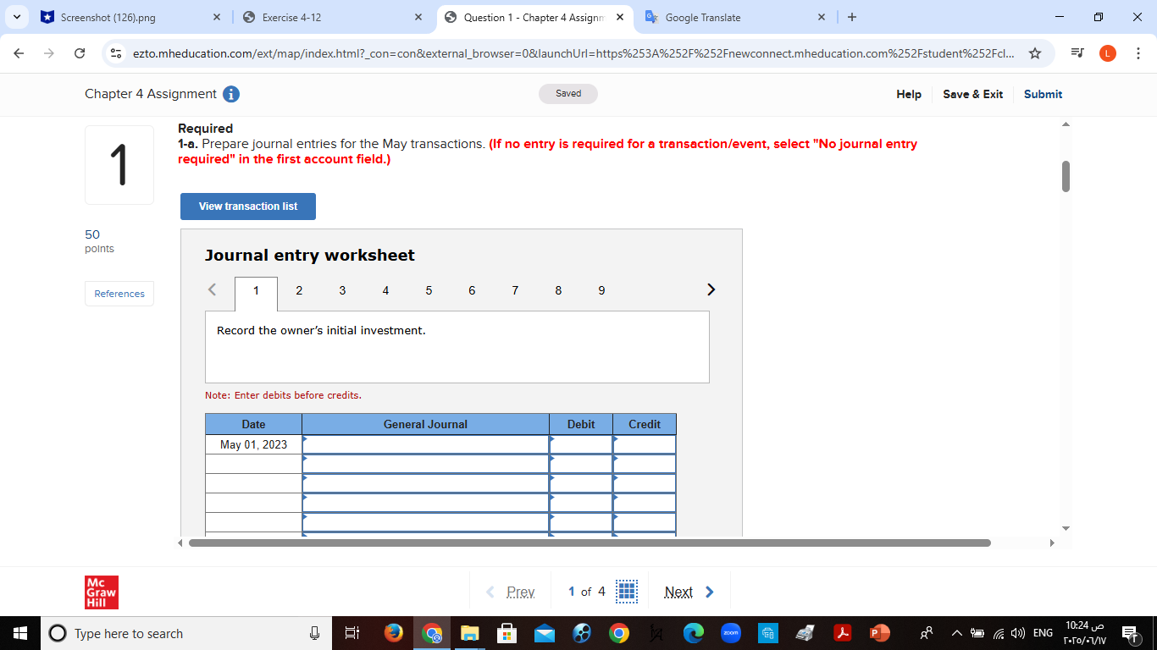Open the account dropdown in fifth General Journal row

[425, 522]
